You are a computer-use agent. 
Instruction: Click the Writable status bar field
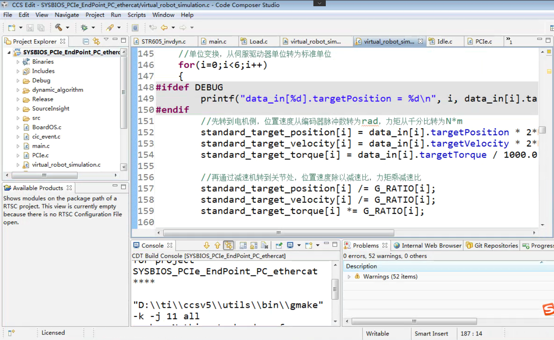click(x=377, y=333)
